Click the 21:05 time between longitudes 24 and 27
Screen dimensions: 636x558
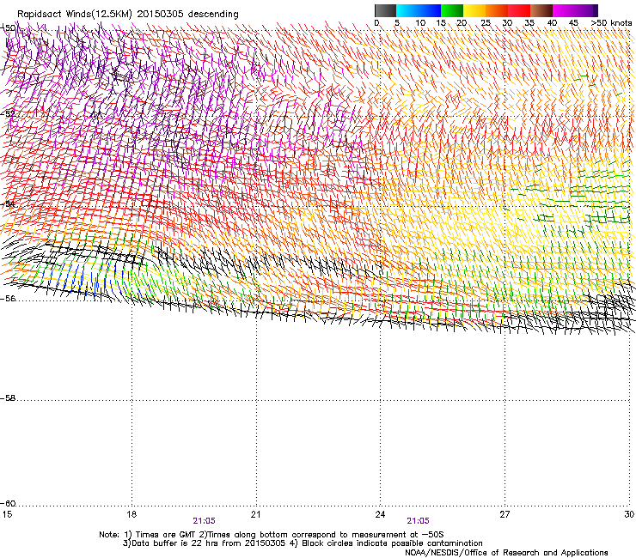tap(419, 521)
